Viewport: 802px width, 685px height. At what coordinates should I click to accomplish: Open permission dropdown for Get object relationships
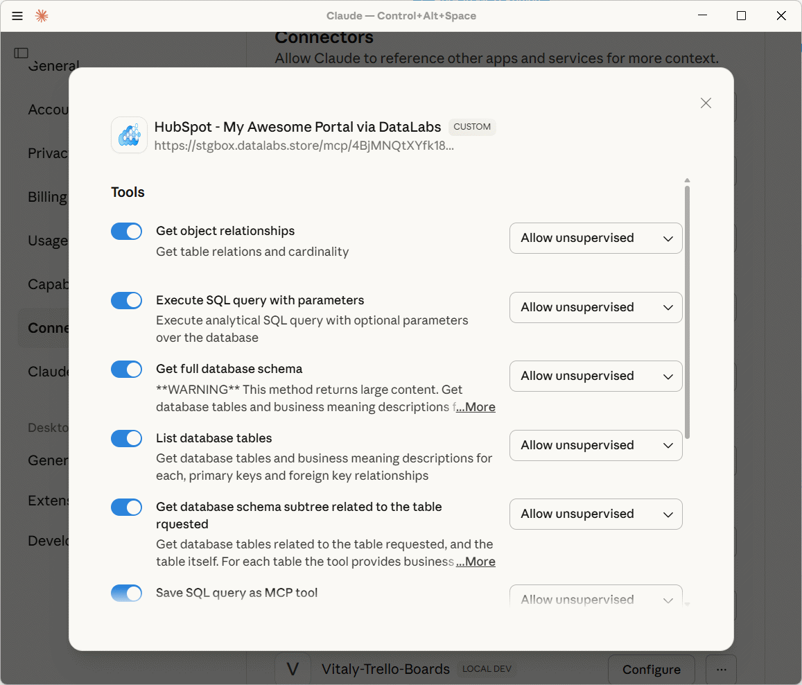point(595,239)
